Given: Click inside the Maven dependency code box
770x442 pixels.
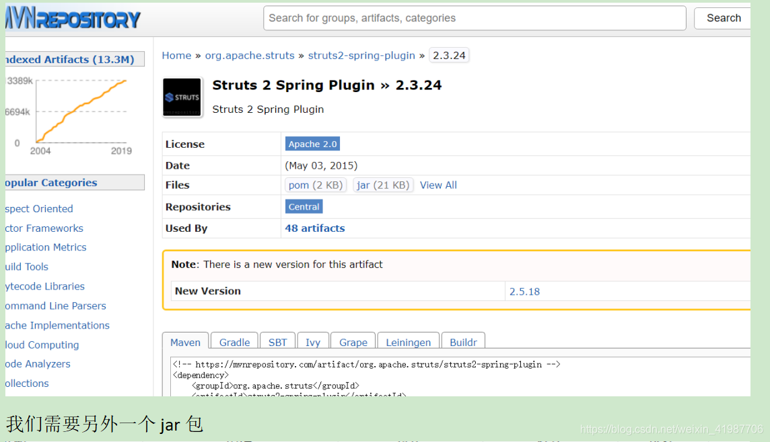Looking at the screenshot, I should [460, 376].
